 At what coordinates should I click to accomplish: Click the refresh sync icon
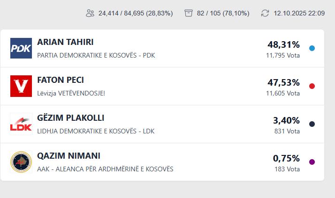click(x=265, y=13)
